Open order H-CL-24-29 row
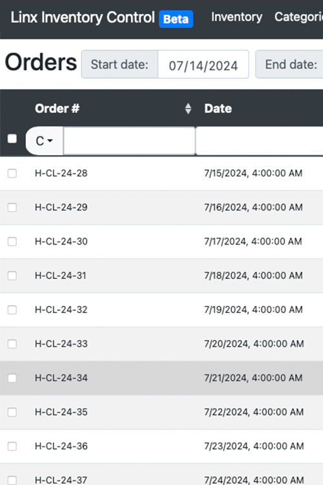 click(x=161, y=208)
